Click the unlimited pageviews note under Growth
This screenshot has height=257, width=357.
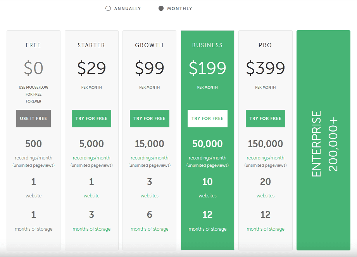click(149, 165)
